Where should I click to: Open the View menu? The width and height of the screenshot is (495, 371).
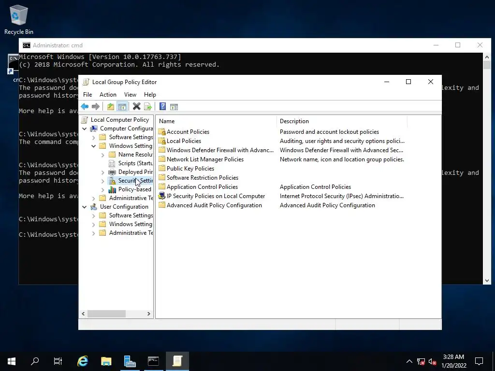pos(130,95)
